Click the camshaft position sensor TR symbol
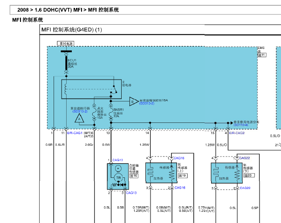The image size is (281, 223). click(118, 177)
